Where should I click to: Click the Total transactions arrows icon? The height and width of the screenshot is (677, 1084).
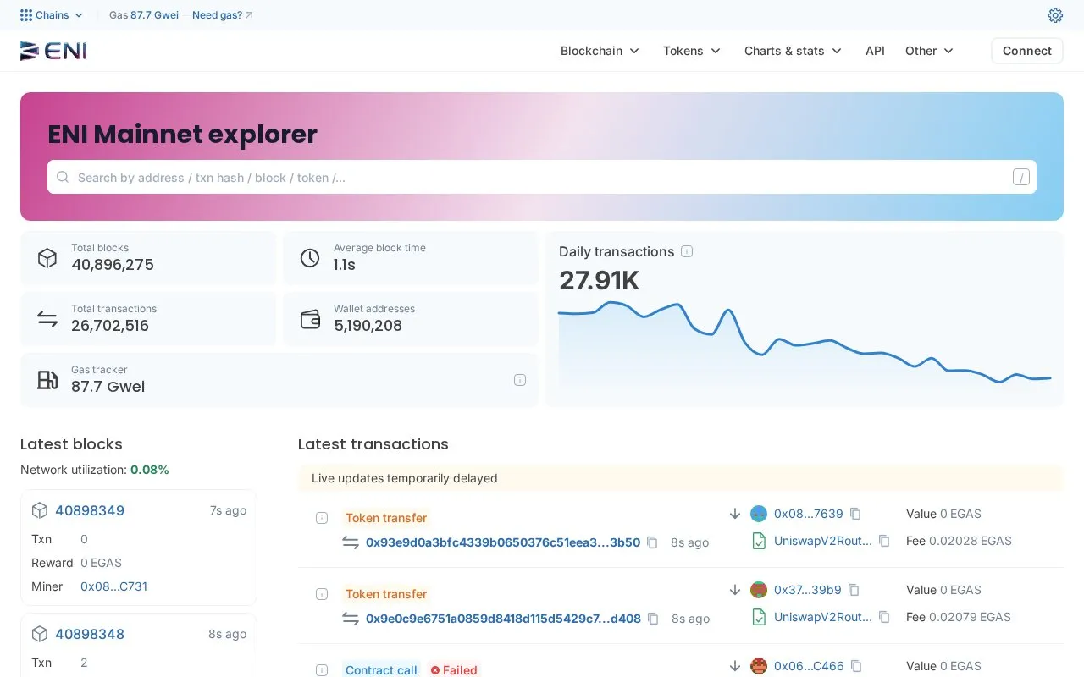(47, 319)
